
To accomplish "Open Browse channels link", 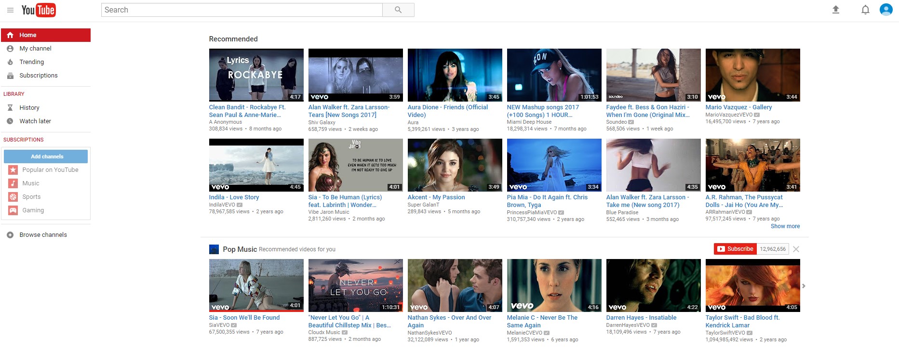I will [x=43, y=235].
